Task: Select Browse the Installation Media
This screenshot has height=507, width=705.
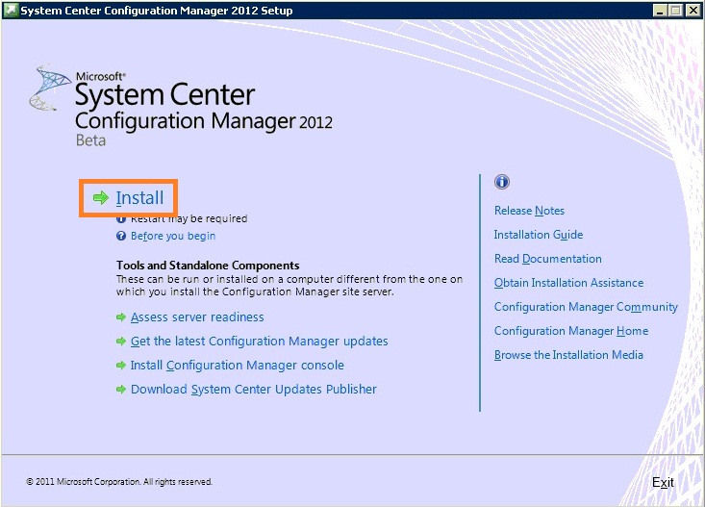Action: [x=568, y=355]
